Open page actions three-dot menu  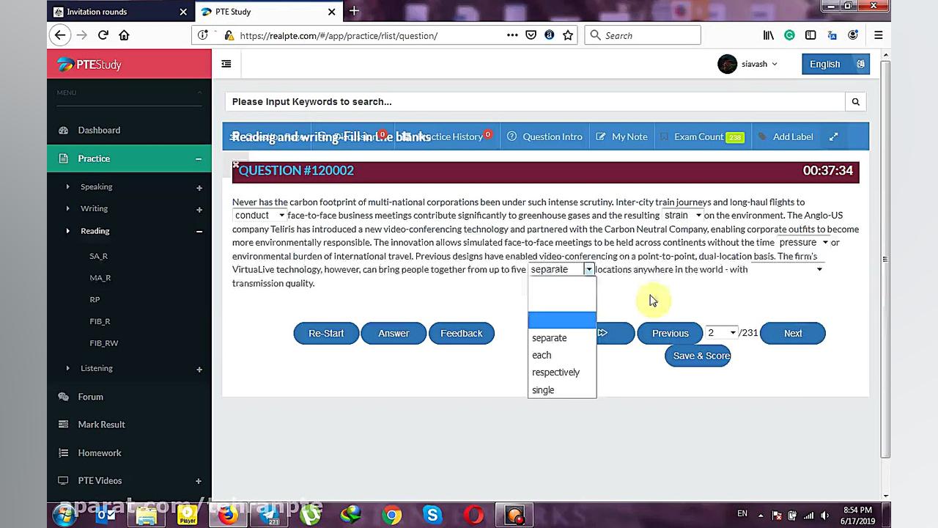[x=512, y=35]
